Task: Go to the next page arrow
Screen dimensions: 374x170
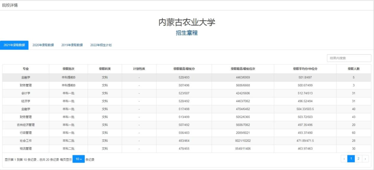Action: coord(365,159)
